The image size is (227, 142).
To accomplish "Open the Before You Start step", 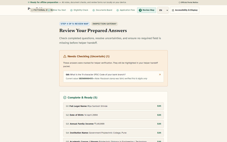I will (57, 10).
